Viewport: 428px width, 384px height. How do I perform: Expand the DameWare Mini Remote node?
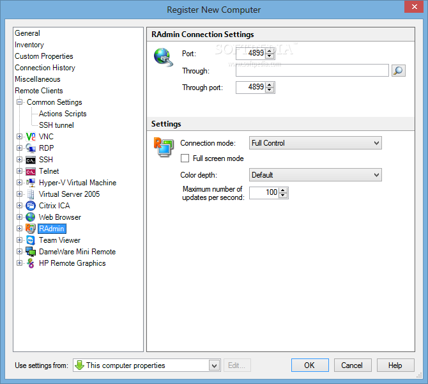(x=19, y=251)
